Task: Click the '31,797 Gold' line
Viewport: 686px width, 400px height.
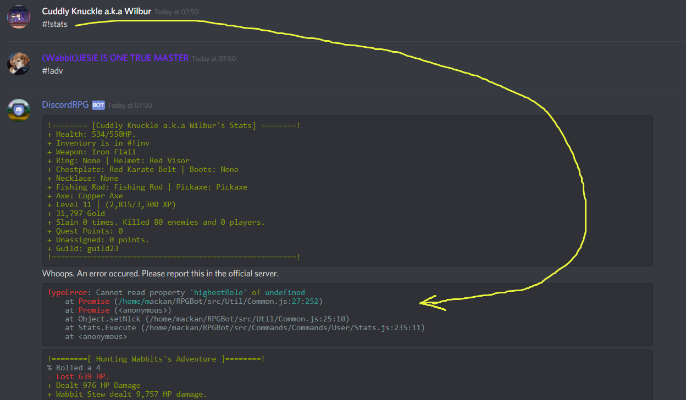Action: click(76, 213)
